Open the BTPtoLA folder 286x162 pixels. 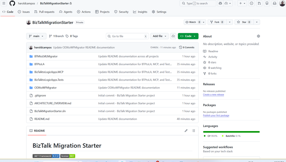[x=40, y=64]
